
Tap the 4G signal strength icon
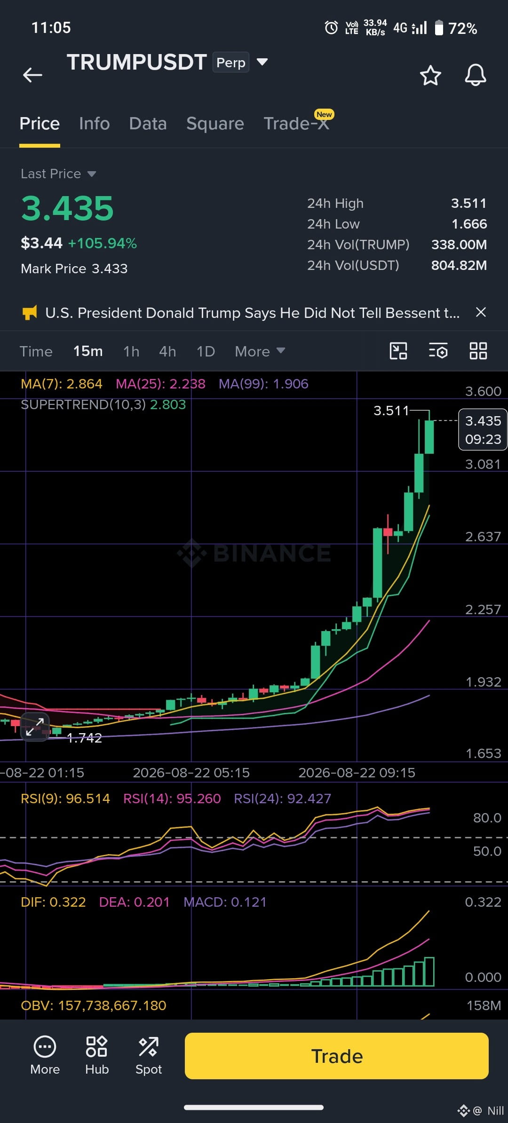pos(410,28)
